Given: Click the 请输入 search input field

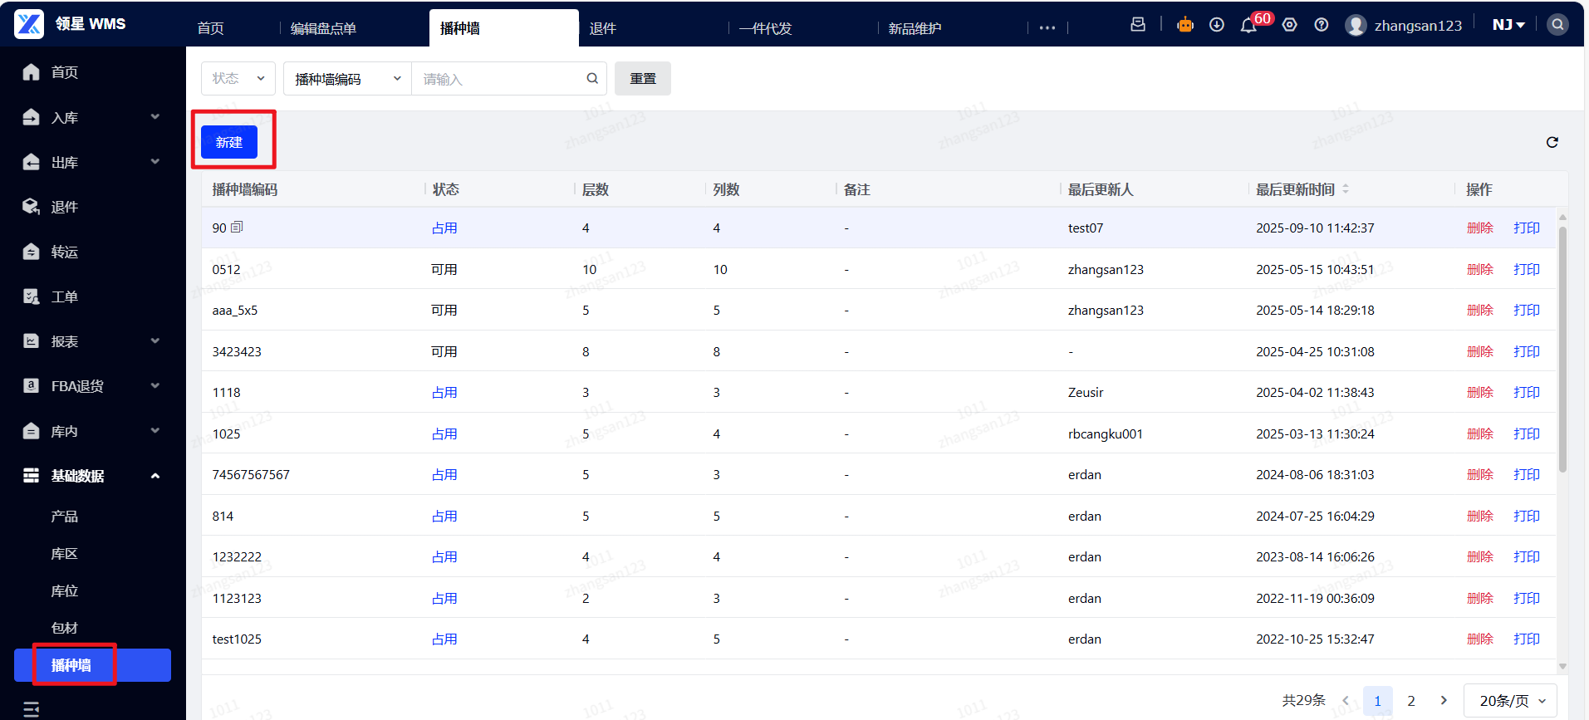Looking at the screenshot, I should (x=498, y=79).
